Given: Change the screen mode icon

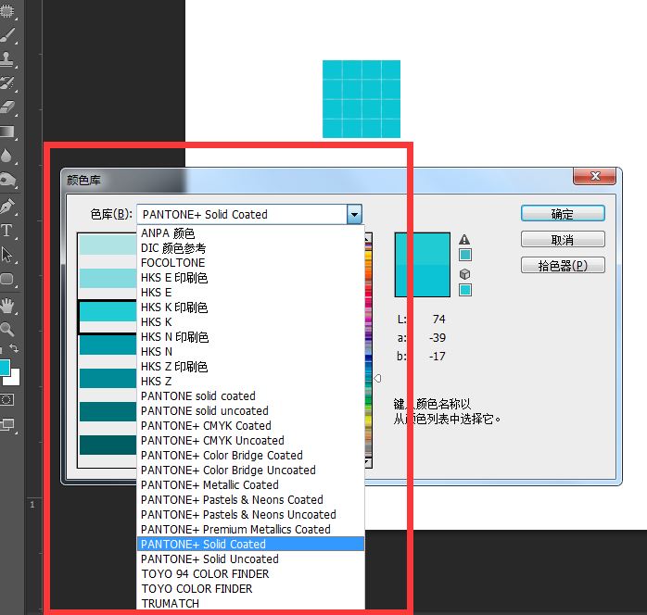Looking at the screenshot, I should point(7,424).
